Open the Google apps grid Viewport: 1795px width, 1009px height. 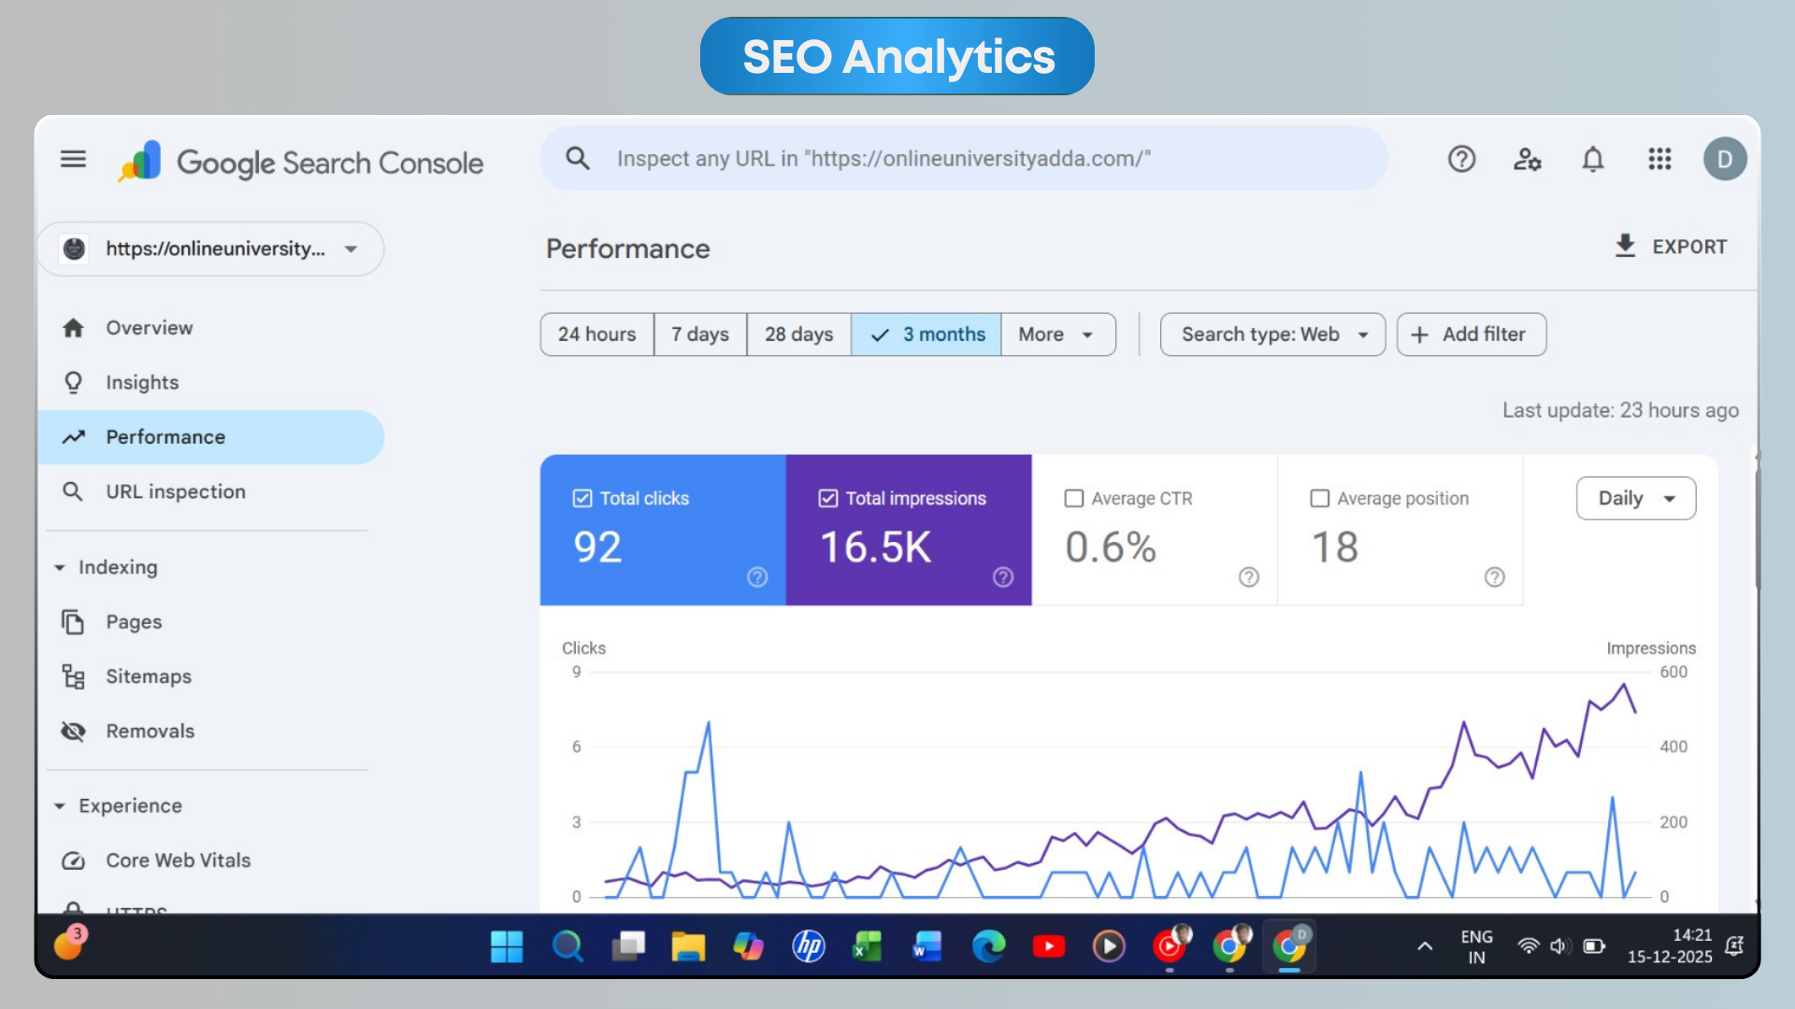[x=1659, y=159]
